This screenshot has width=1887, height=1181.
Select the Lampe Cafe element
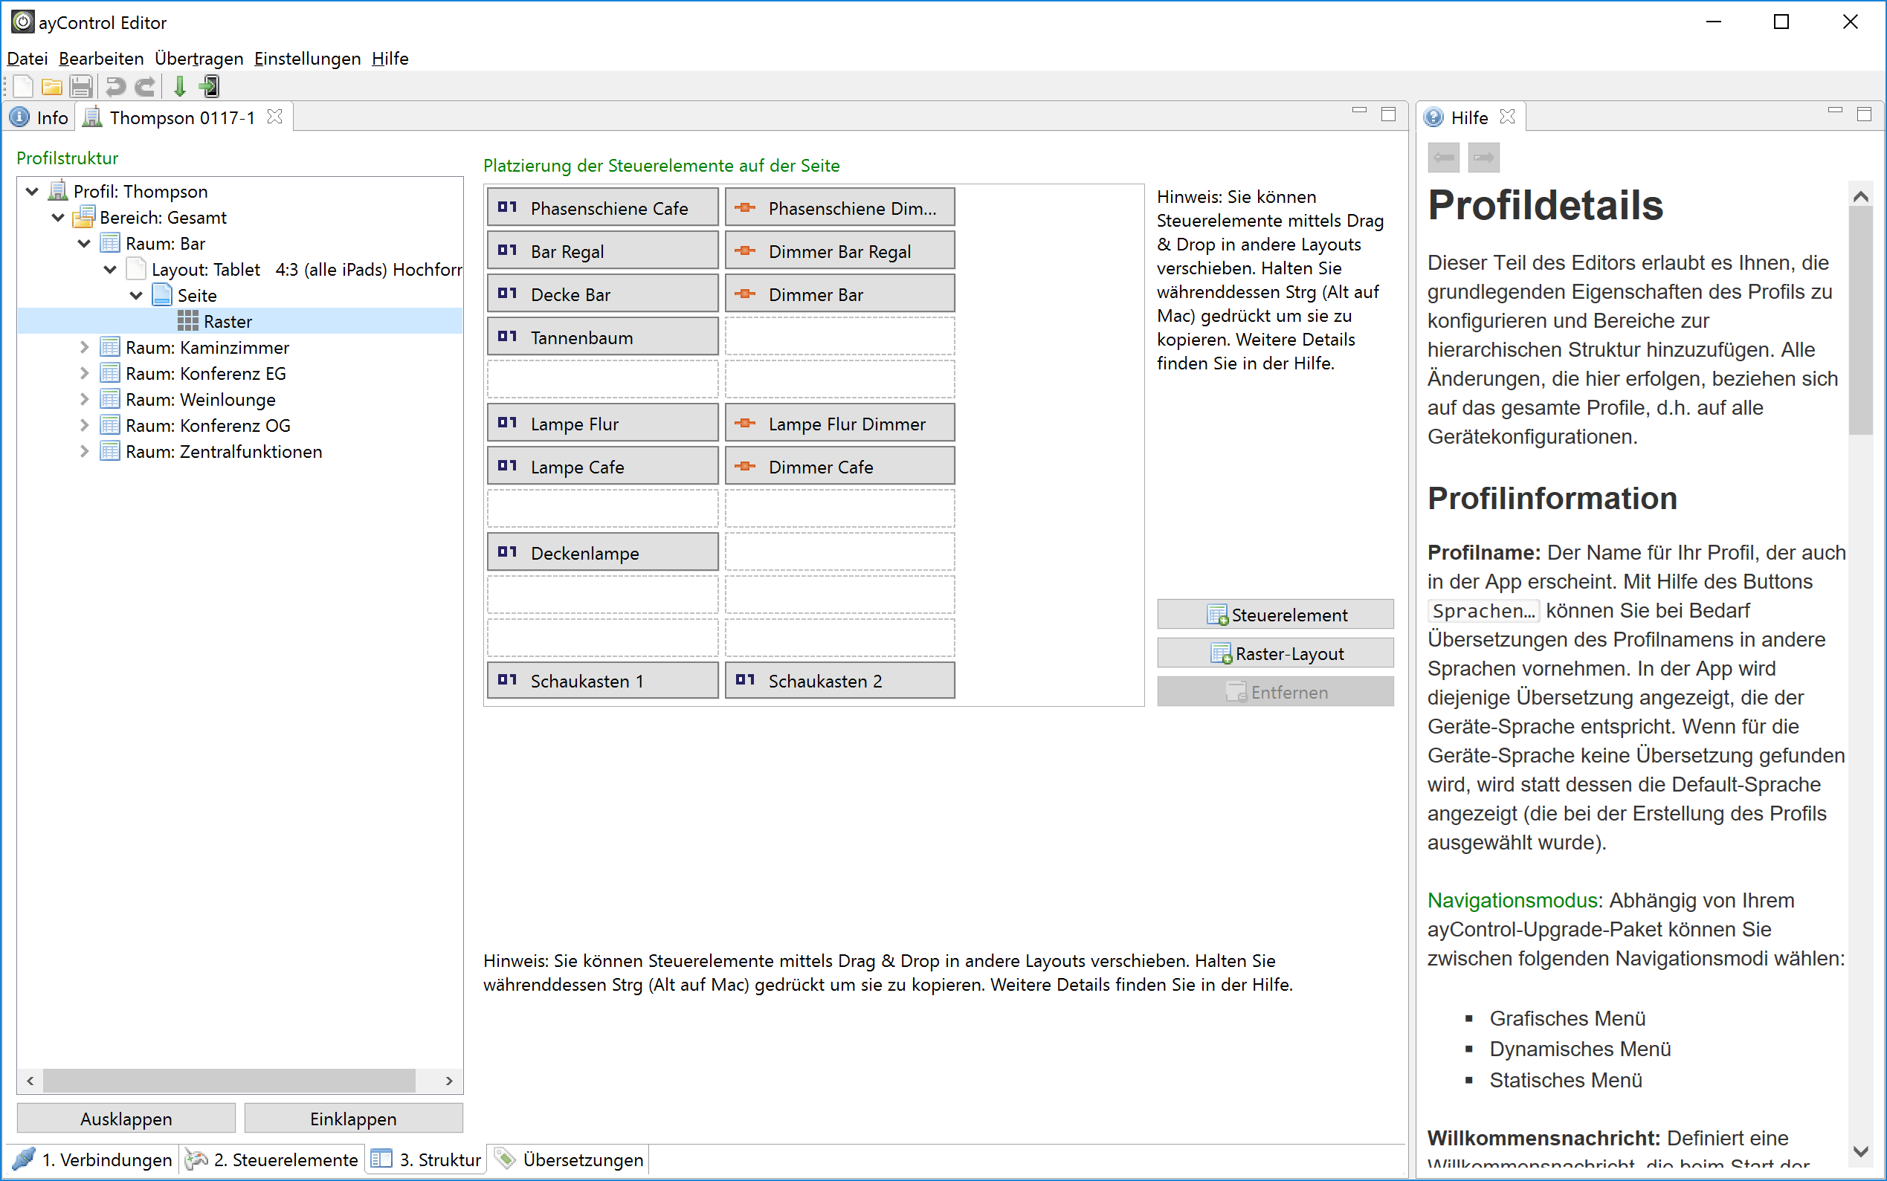click(602, 466)
